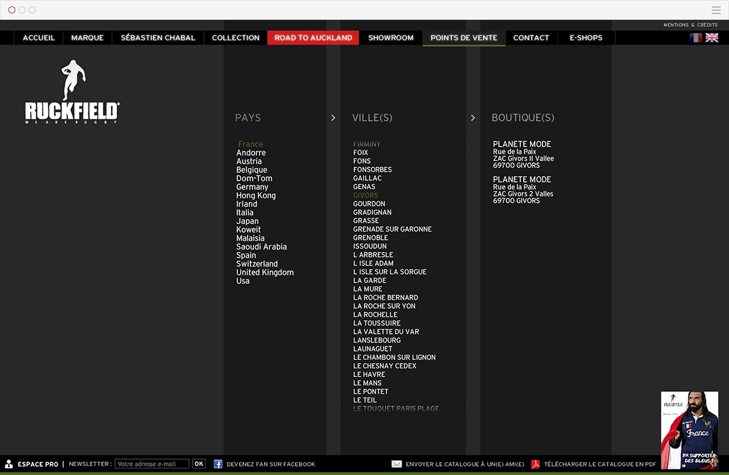Choose LE MANS in the city list
729x475 pixels.
367,383
